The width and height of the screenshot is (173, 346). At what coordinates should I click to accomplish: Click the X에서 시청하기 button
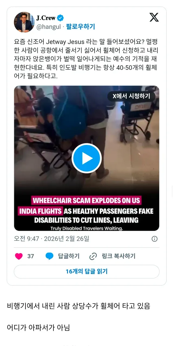tap(131, 96)
